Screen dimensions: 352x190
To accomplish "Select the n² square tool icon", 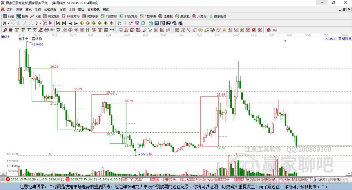I will (58, 30).
